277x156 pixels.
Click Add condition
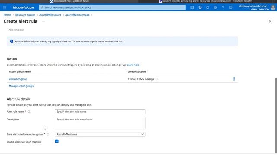point(16,30)
